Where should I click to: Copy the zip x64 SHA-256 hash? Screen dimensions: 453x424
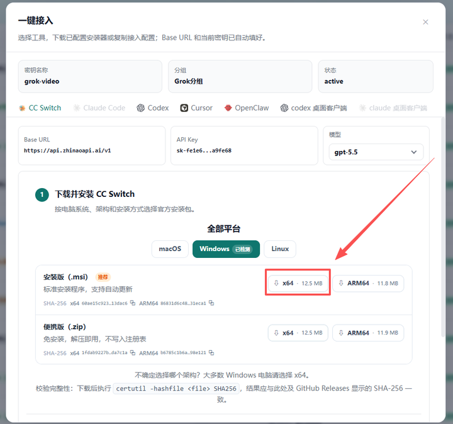133,353
